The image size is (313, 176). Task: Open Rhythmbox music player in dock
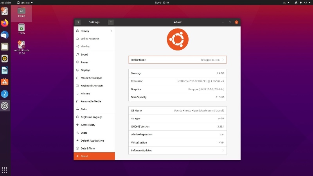click(5, 59)
